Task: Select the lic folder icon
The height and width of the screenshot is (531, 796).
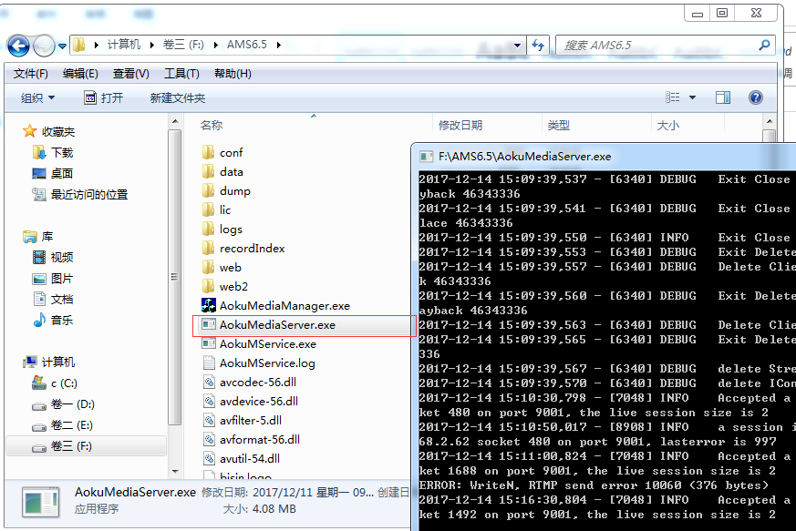Action: click(208, 209)
